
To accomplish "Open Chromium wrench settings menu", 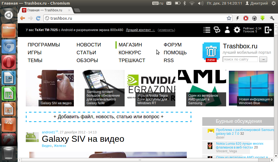I will [272, 18].
